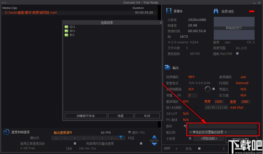
Task: Click the 宽度 1920 field
Action: tap(219, 101)
